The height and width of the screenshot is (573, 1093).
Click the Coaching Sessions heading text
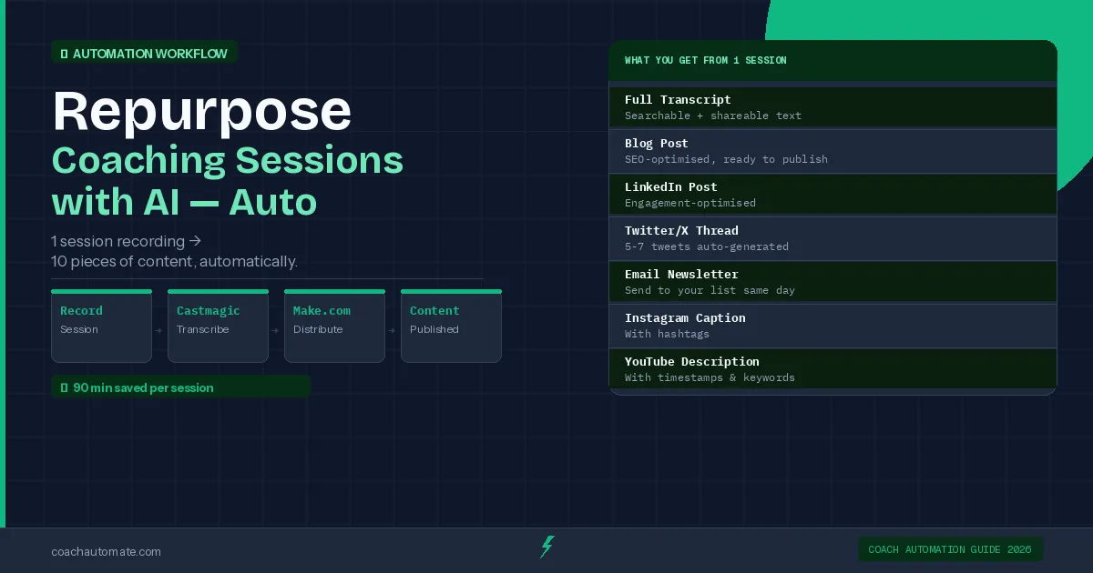pos(228,160)
